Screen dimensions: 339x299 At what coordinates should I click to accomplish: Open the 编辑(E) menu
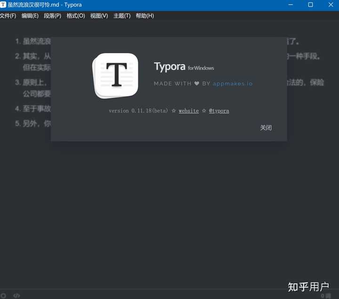click(x=30, y=16)
